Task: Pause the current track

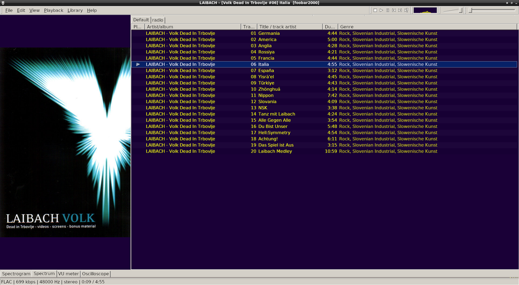Action: [x=388, y=10]
